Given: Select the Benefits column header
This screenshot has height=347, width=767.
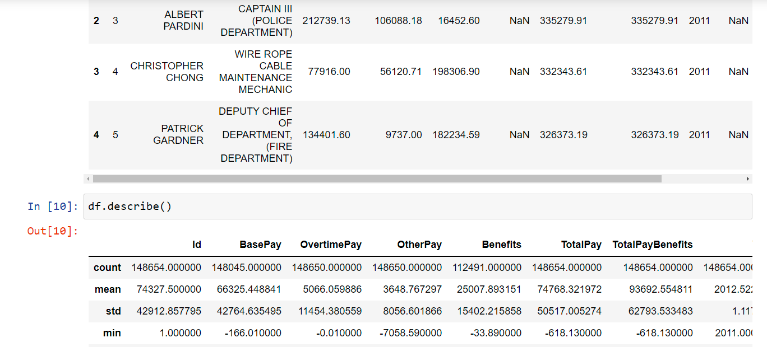Looking at the screenshot, I should click(501, 245).
